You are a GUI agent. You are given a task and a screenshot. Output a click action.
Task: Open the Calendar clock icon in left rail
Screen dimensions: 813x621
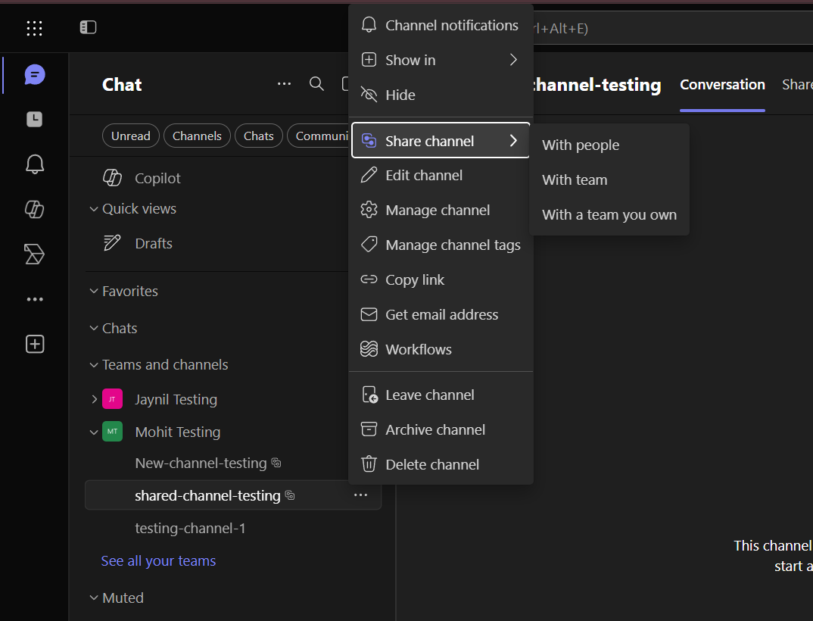pos(35,120)
